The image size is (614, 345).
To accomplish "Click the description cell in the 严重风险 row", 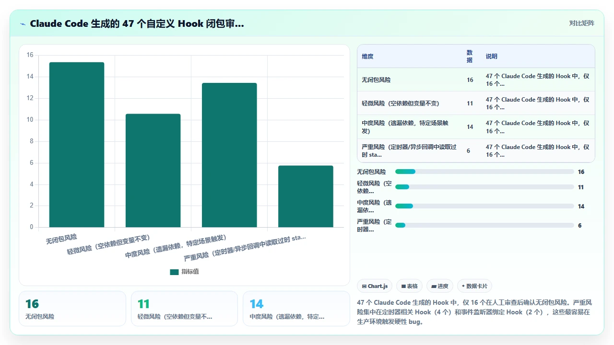I will click(x=538, y=151).
